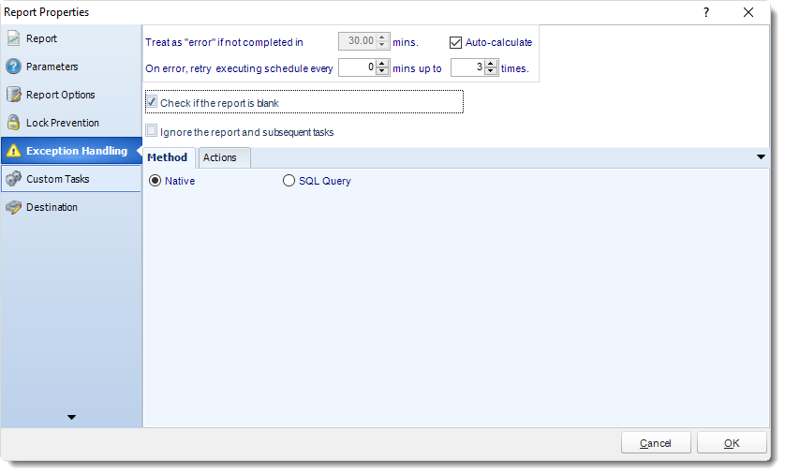This screenshot has height=475, width=785.
Task: Select Exception Handling section
Action: click(71, 151)
